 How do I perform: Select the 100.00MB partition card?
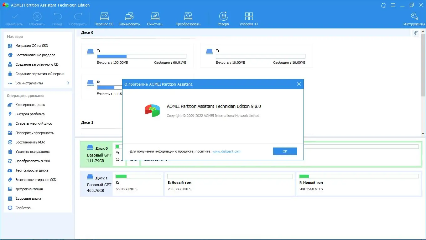138,56
